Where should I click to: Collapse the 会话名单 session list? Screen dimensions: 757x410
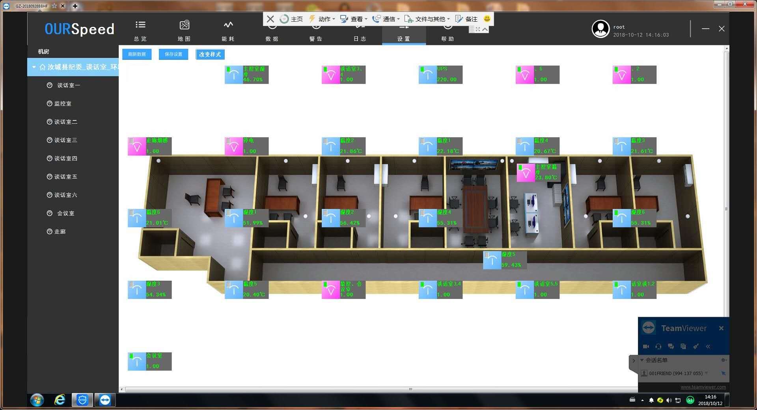pos(642,360)
